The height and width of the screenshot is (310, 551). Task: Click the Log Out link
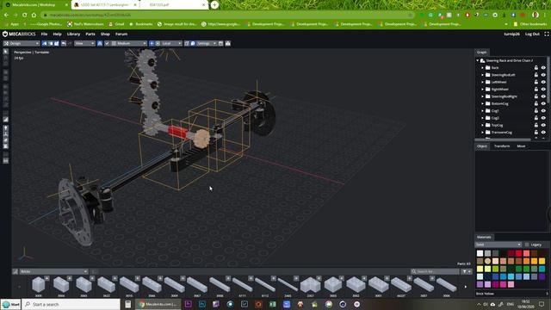click(x=532, y=34)
